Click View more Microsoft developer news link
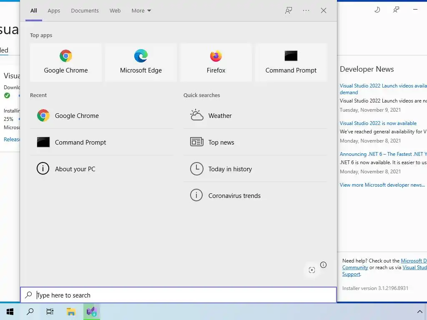Viewport: 427px width, 320px height. click(382, 185)
